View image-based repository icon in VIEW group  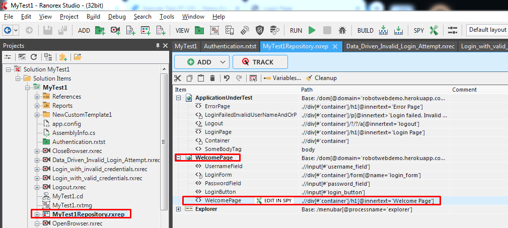(x=214, y=30)
